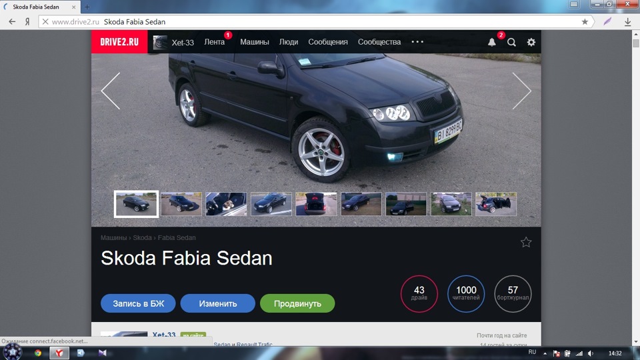Show the next car photo arrow
This screenshot has width=640, height=360.
click(522, 91)
